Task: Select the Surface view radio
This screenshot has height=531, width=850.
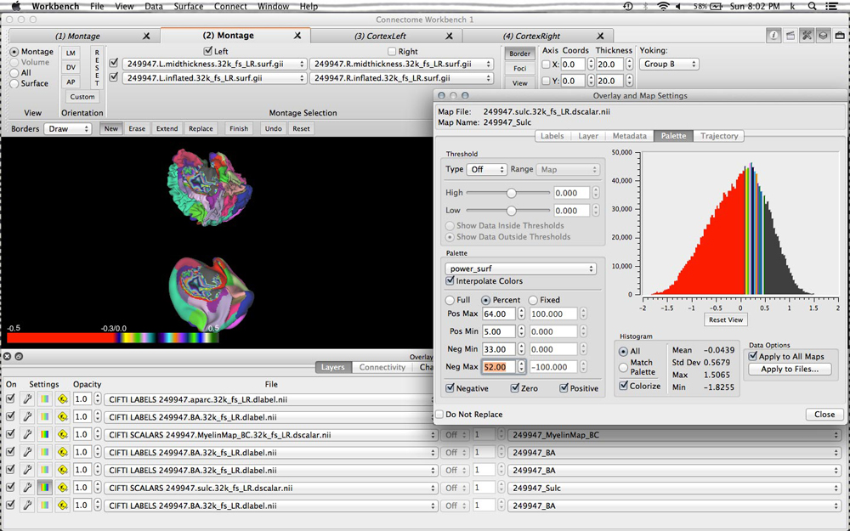Action: point(14,83)
